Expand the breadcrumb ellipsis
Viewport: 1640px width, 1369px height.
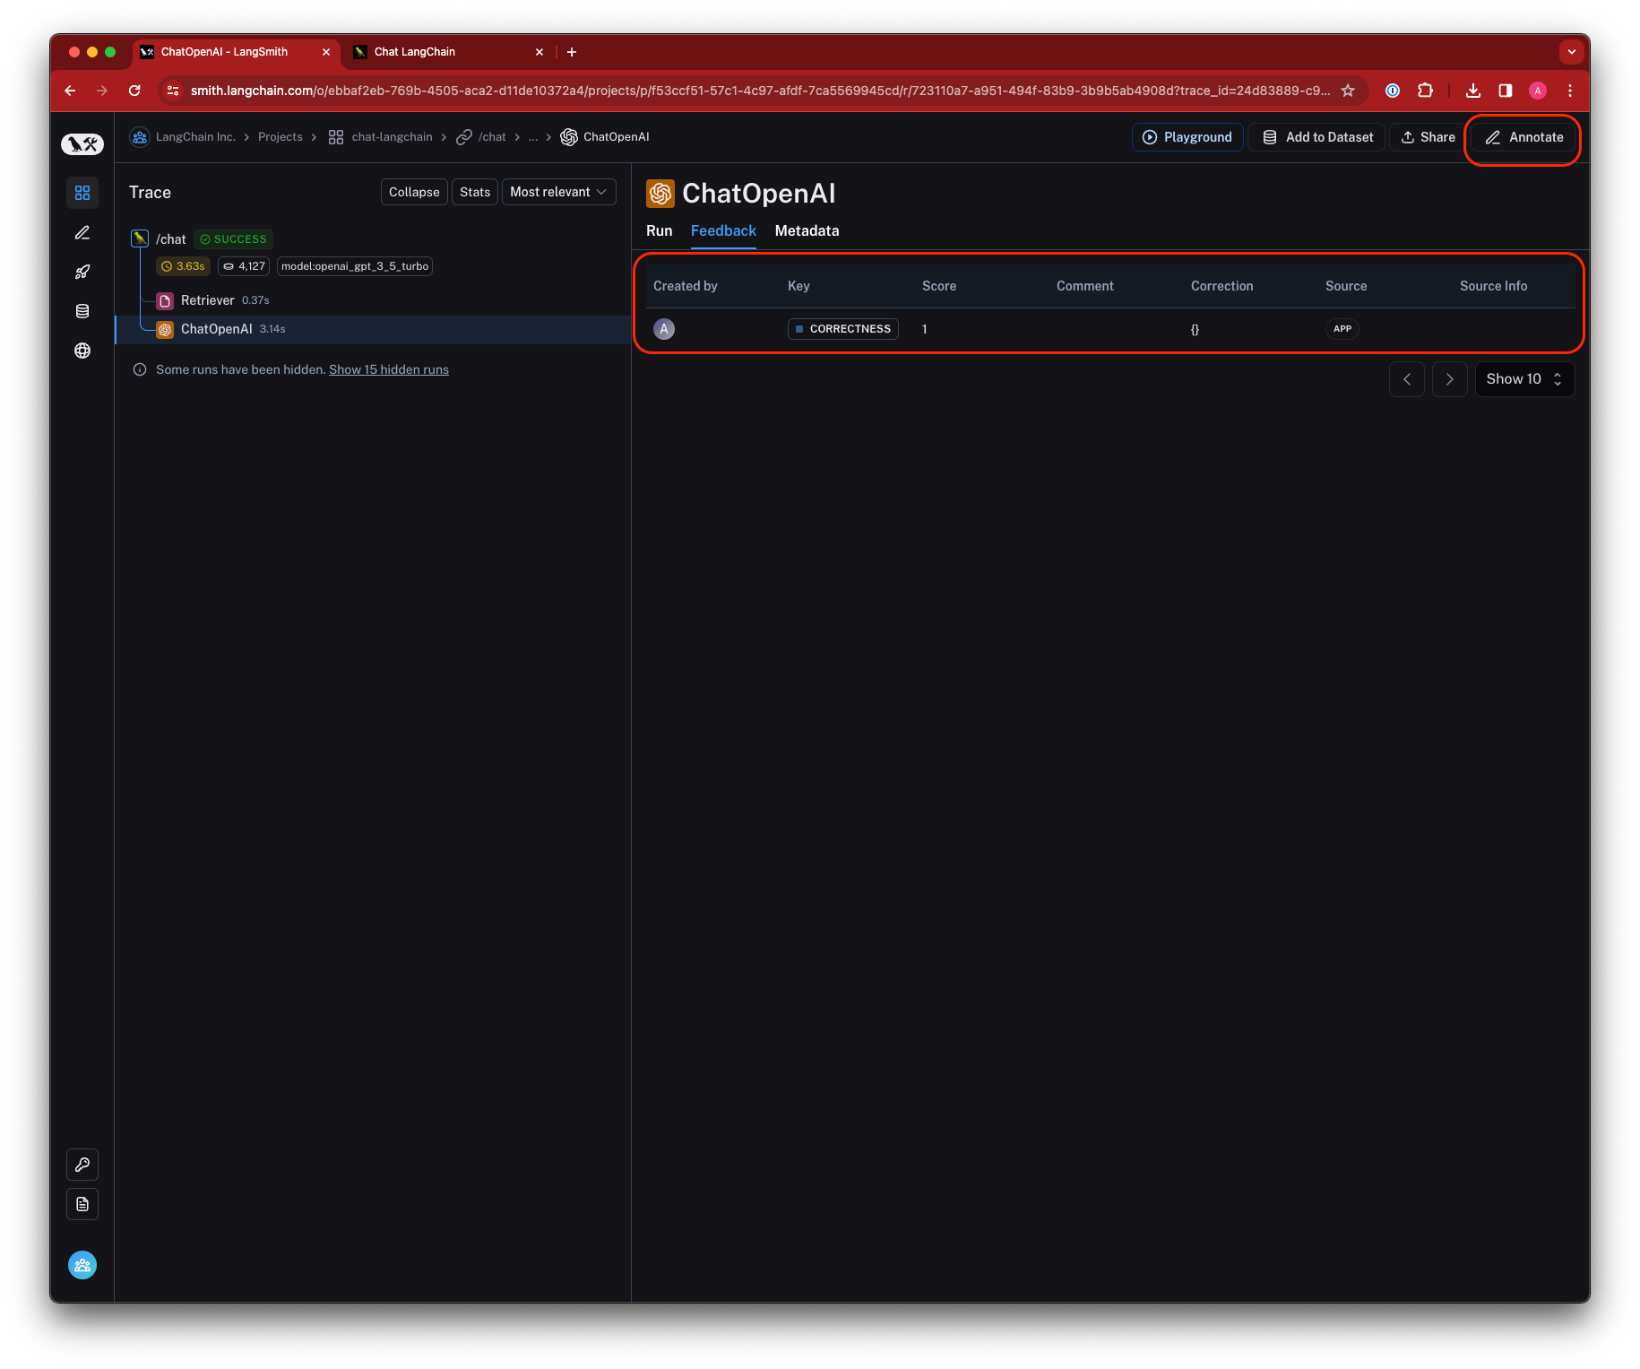533,137
